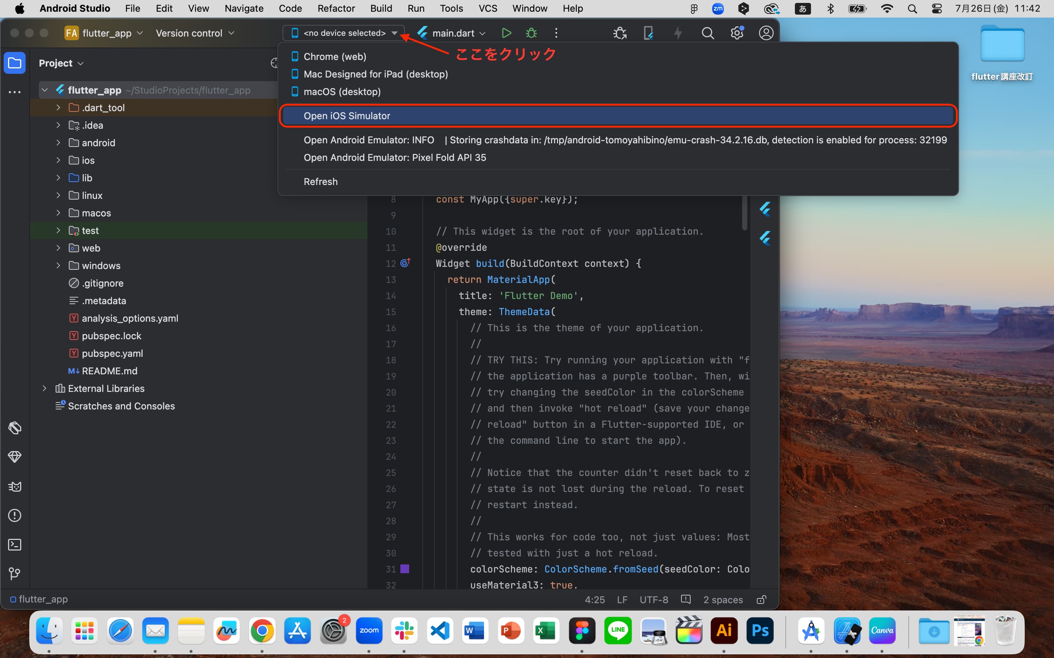The height and width of the screenshot is (658, 1054).
Task: Open the App Quality Insights diamond icon
Action: pyautogui.click(x=15, y=457)
